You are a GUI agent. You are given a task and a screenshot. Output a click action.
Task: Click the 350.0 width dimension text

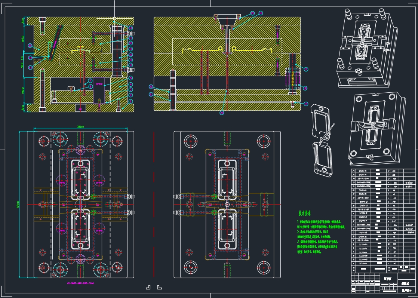coord(80,127)
